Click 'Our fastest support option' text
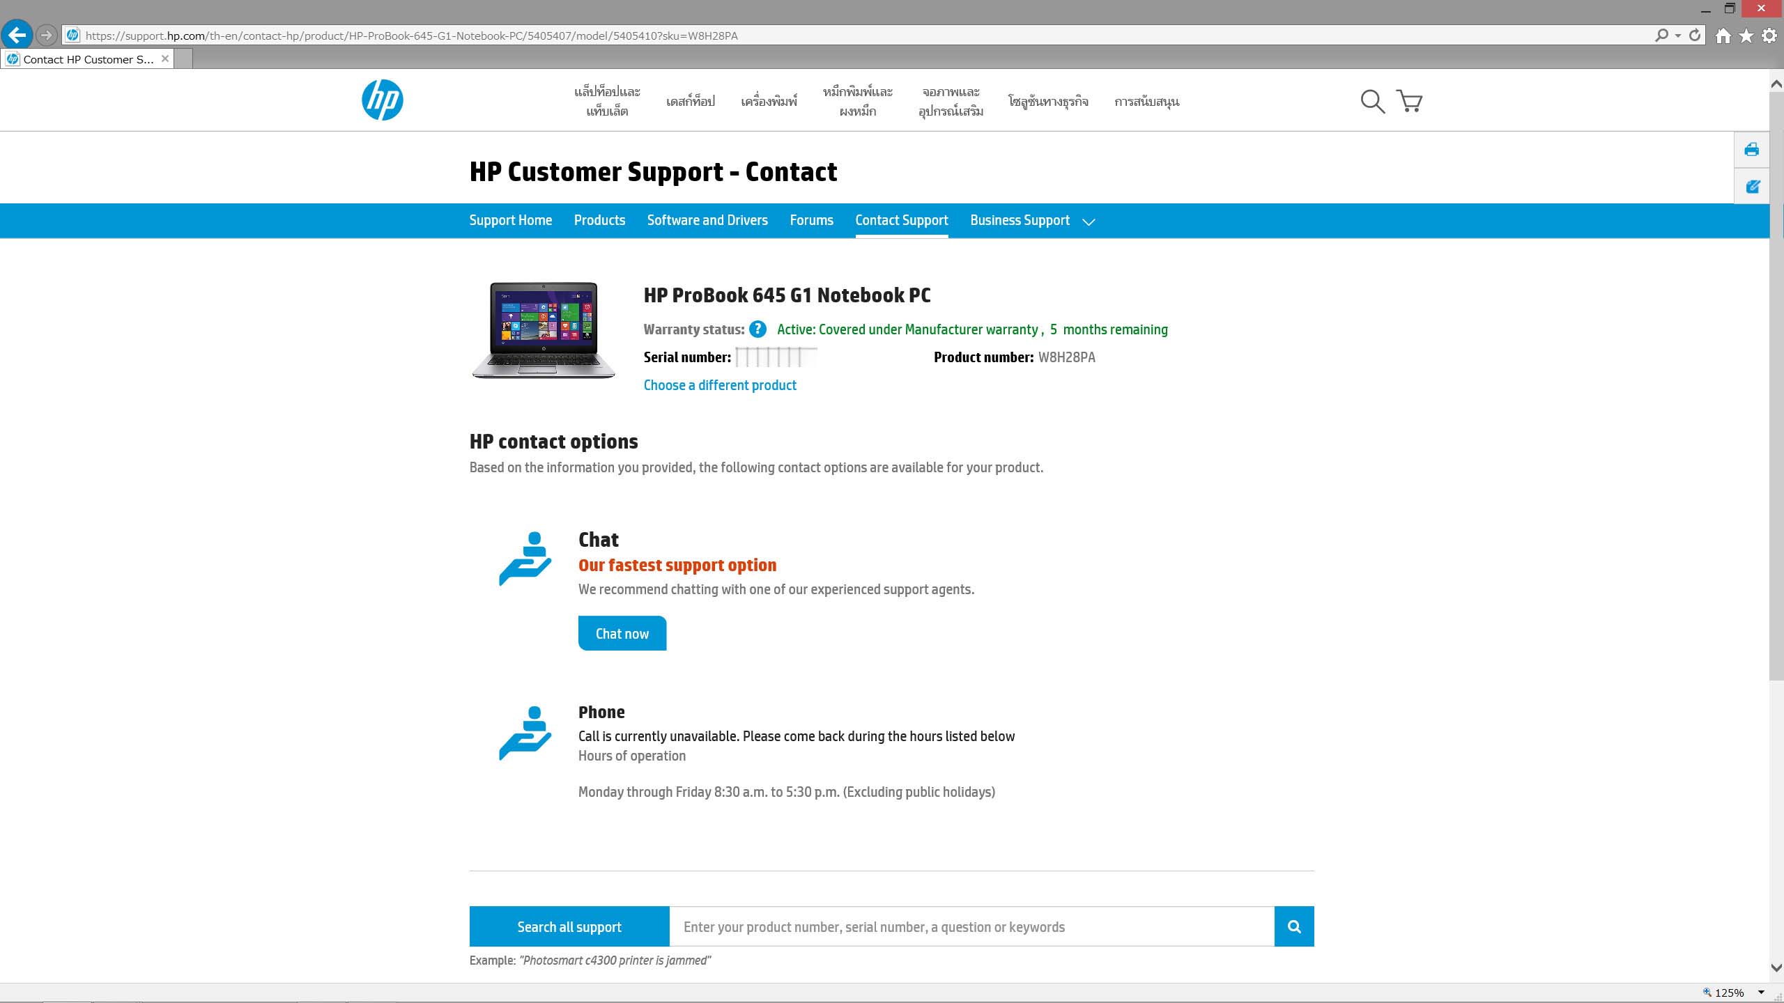This screenshot has height=1003, width=1784. tap(677, 565)
